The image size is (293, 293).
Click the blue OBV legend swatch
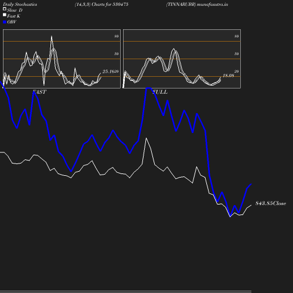[x=5, y=22]
